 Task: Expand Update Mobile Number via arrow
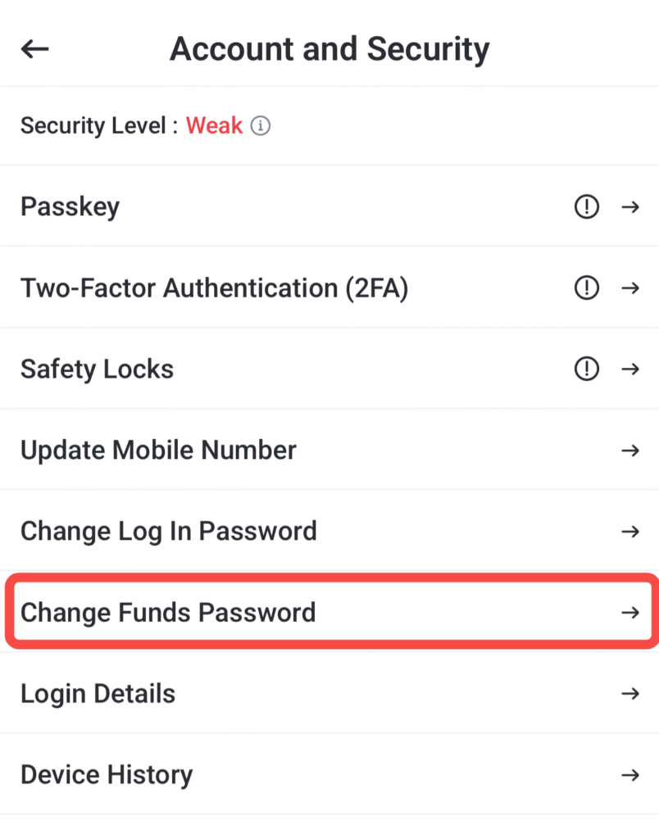pyautogui.click(x=629, y=450)
